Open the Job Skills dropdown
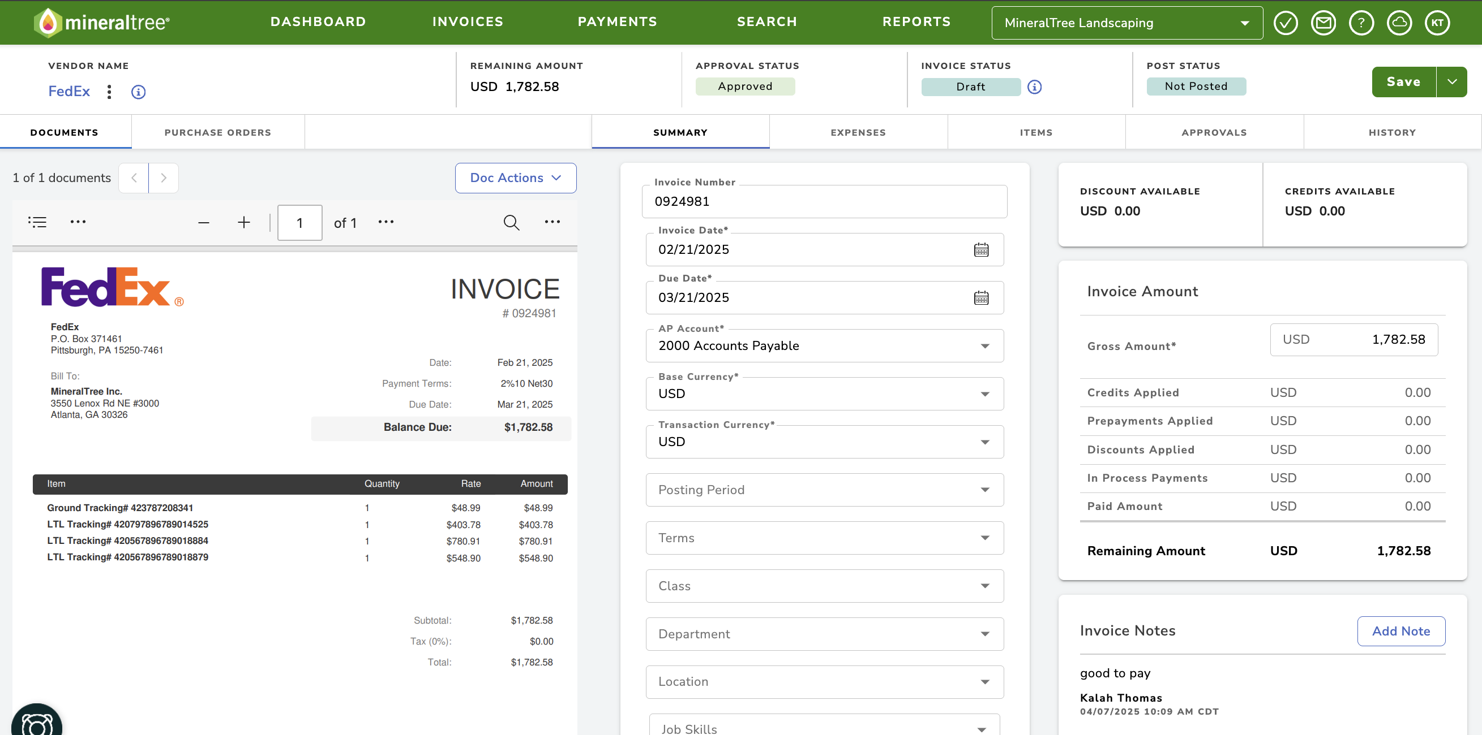Image resolution: width=1482 pixels, height=735 pixels. coord(824,725)
